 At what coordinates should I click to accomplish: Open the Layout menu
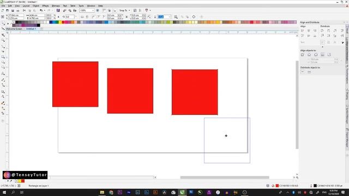(26, 6)
